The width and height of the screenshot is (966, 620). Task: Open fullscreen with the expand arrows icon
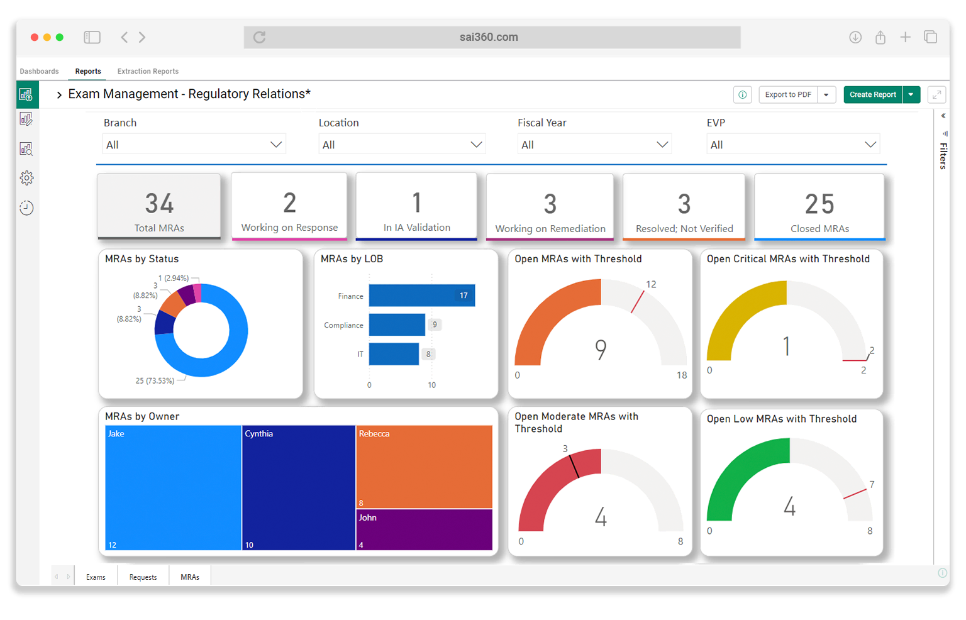tap(936, 94)
